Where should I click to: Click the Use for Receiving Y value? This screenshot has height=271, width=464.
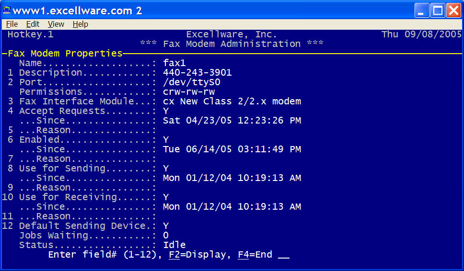166,197
